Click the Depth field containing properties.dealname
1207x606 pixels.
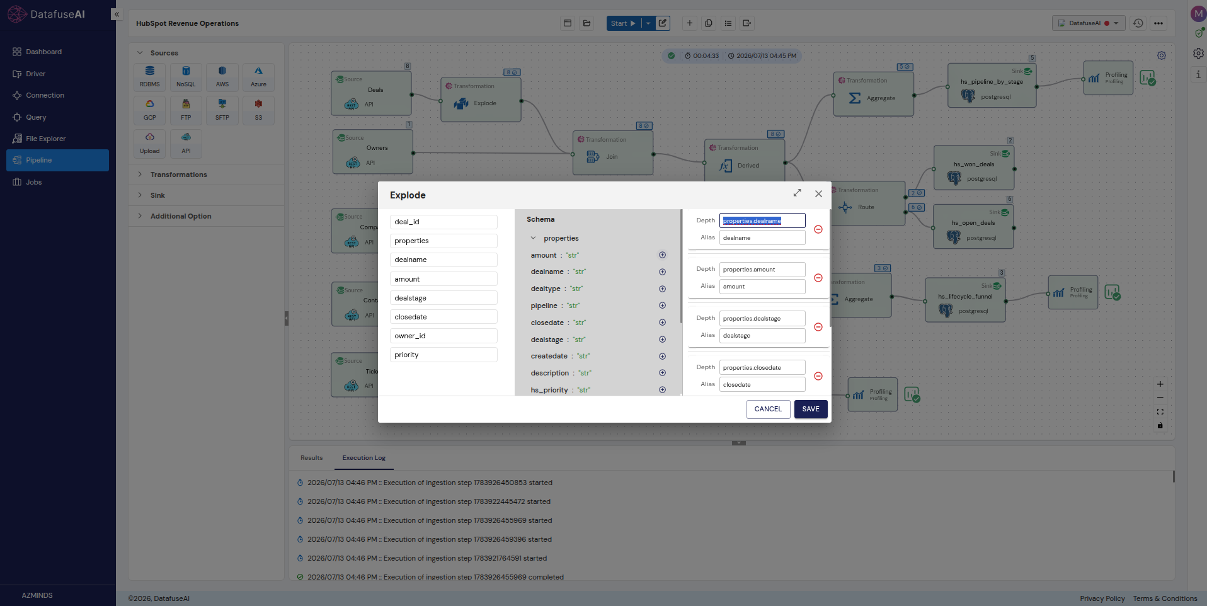pos(762,220)
